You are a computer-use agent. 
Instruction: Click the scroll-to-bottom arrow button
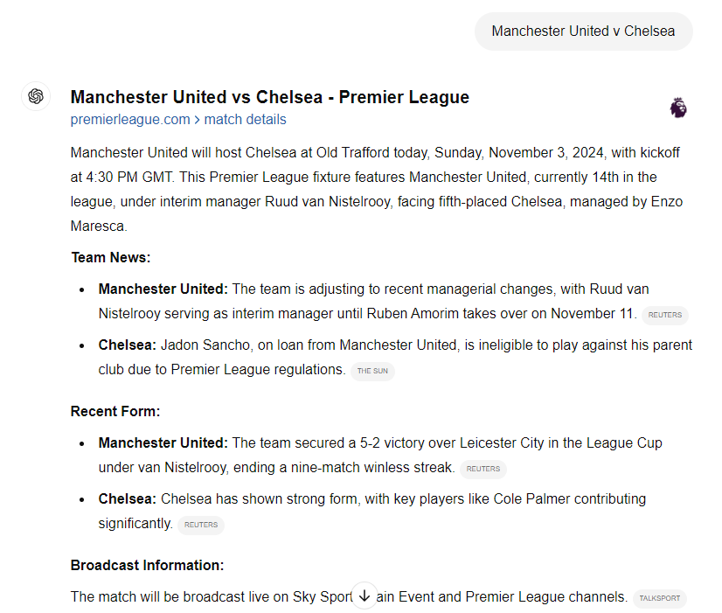(x=364, y=596)
